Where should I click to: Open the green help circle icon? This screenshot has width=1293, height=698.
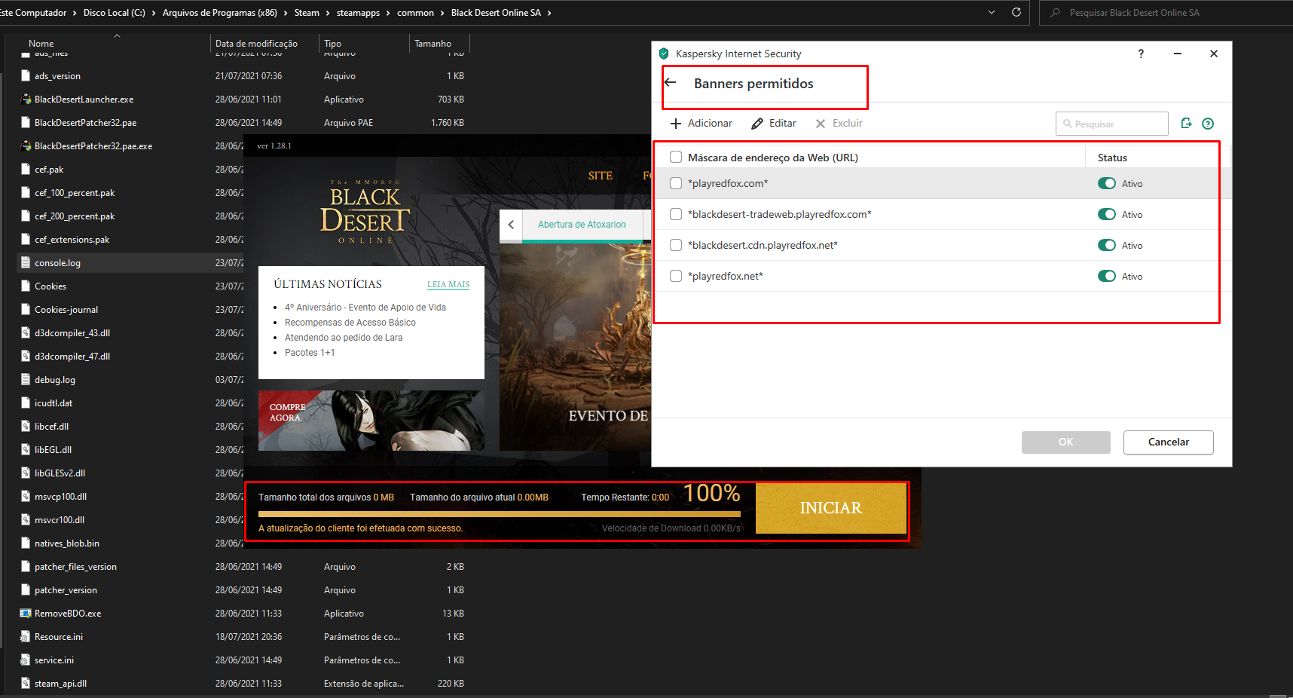[x=1208, y=124]
